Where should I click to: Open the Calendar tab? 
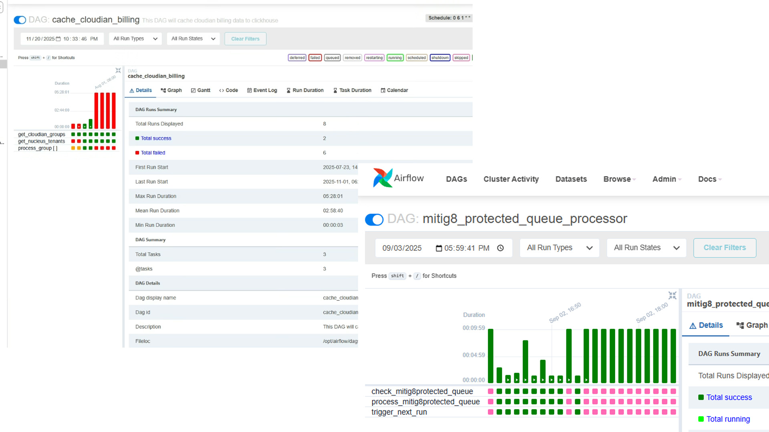394,90
